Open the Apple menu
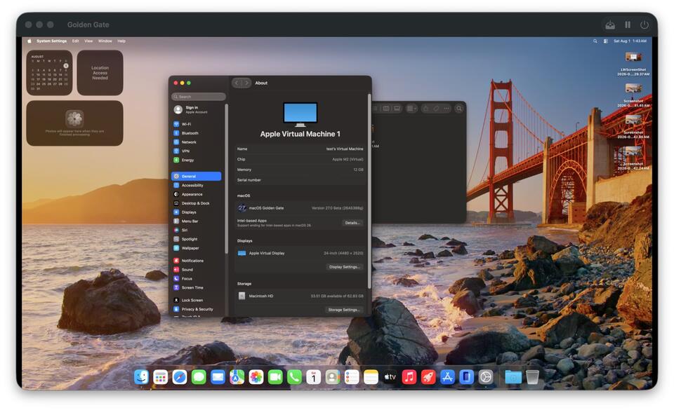 coord(29,41)
